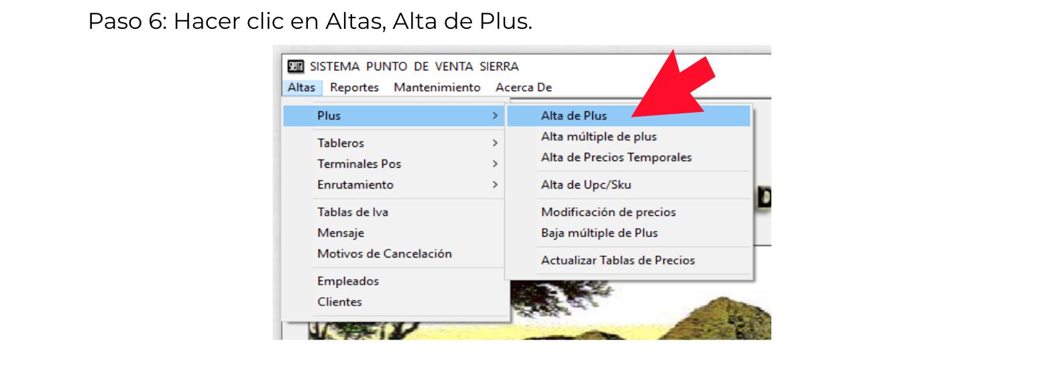Open the Mantenimiento menu

pos(437,87)
